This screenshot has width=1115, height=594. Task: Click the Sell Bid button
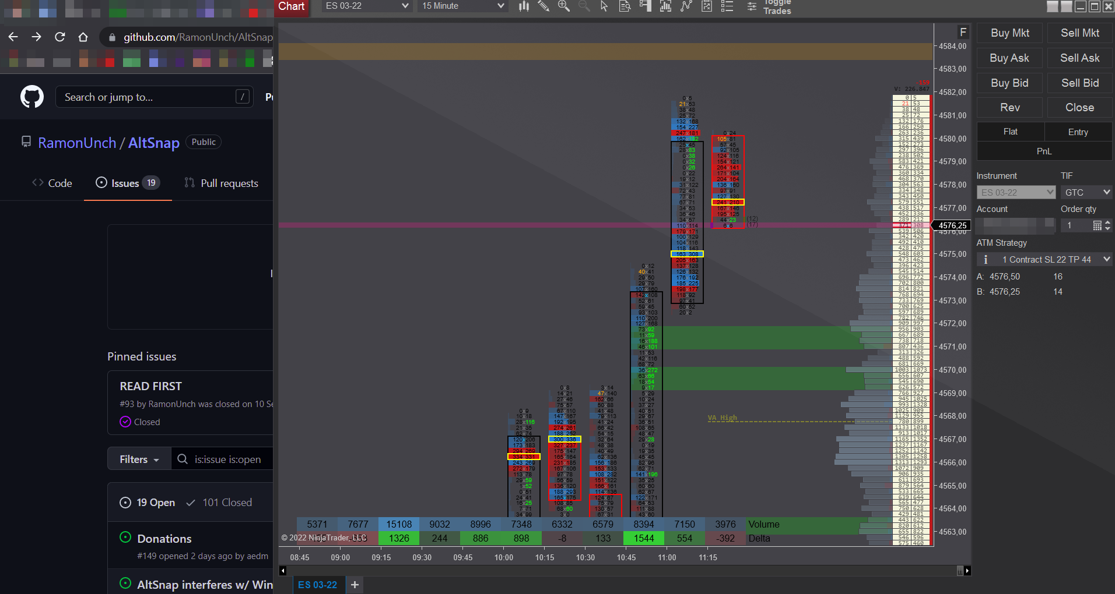pos(1080,83)
